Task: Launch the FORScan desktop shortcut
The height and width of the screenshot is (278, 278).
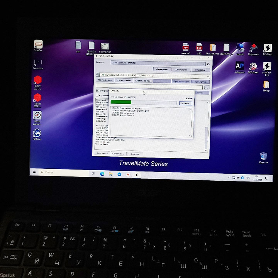Action: (x=37, y=134)
